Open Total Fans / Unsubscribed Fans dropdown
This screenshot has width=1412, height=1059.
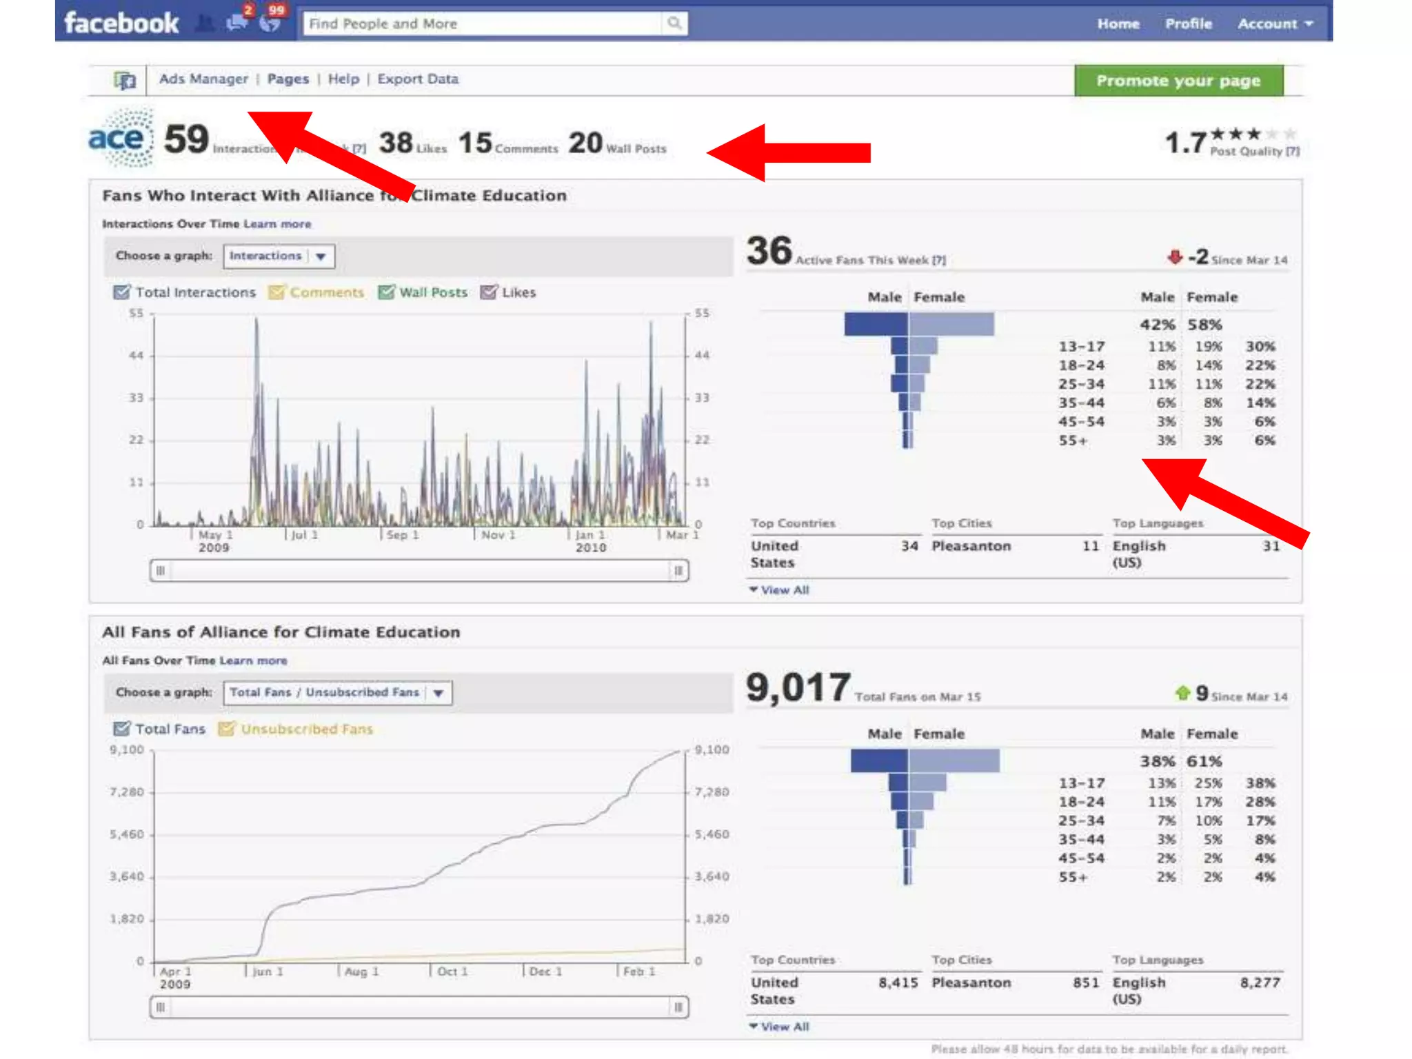point(338,692)
